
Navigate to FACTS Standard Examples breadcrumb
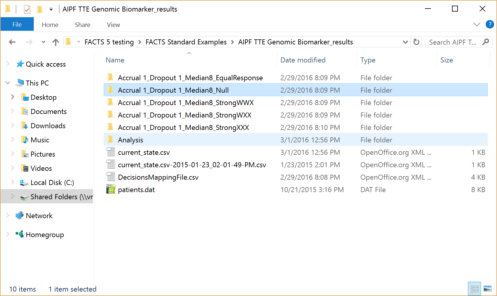[186, 42]
